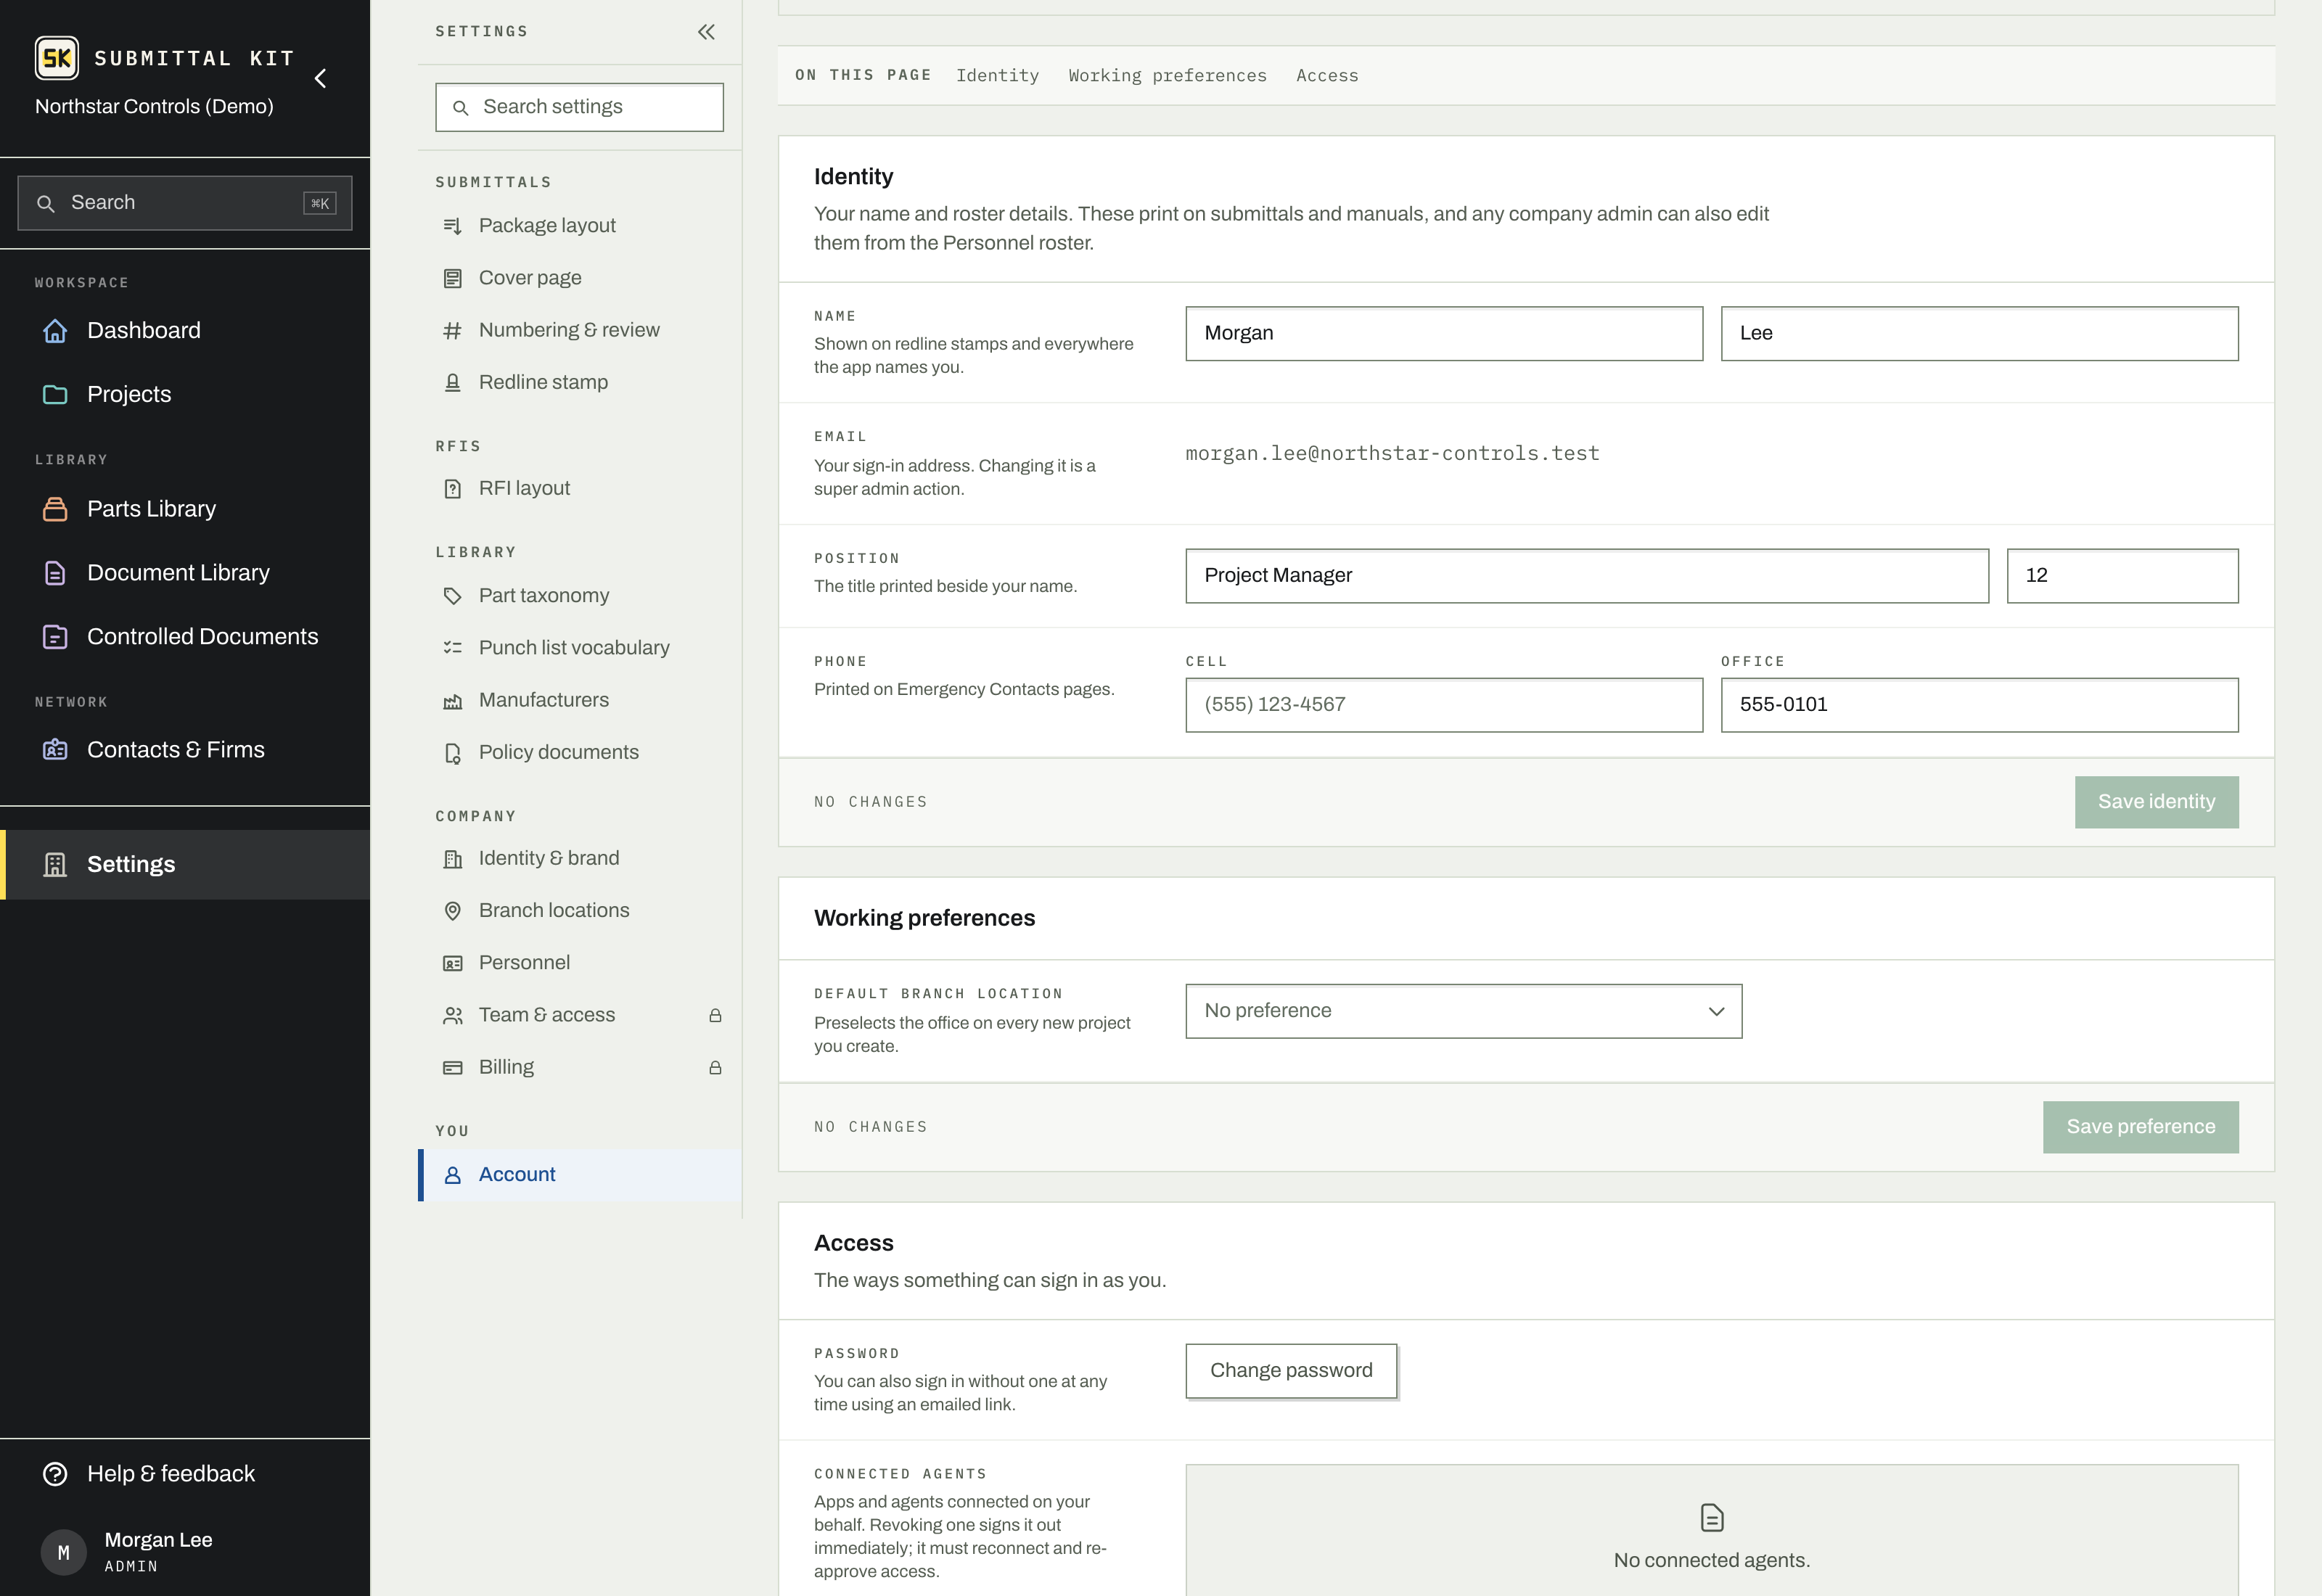Click the Cover page icon

point(453,278)
